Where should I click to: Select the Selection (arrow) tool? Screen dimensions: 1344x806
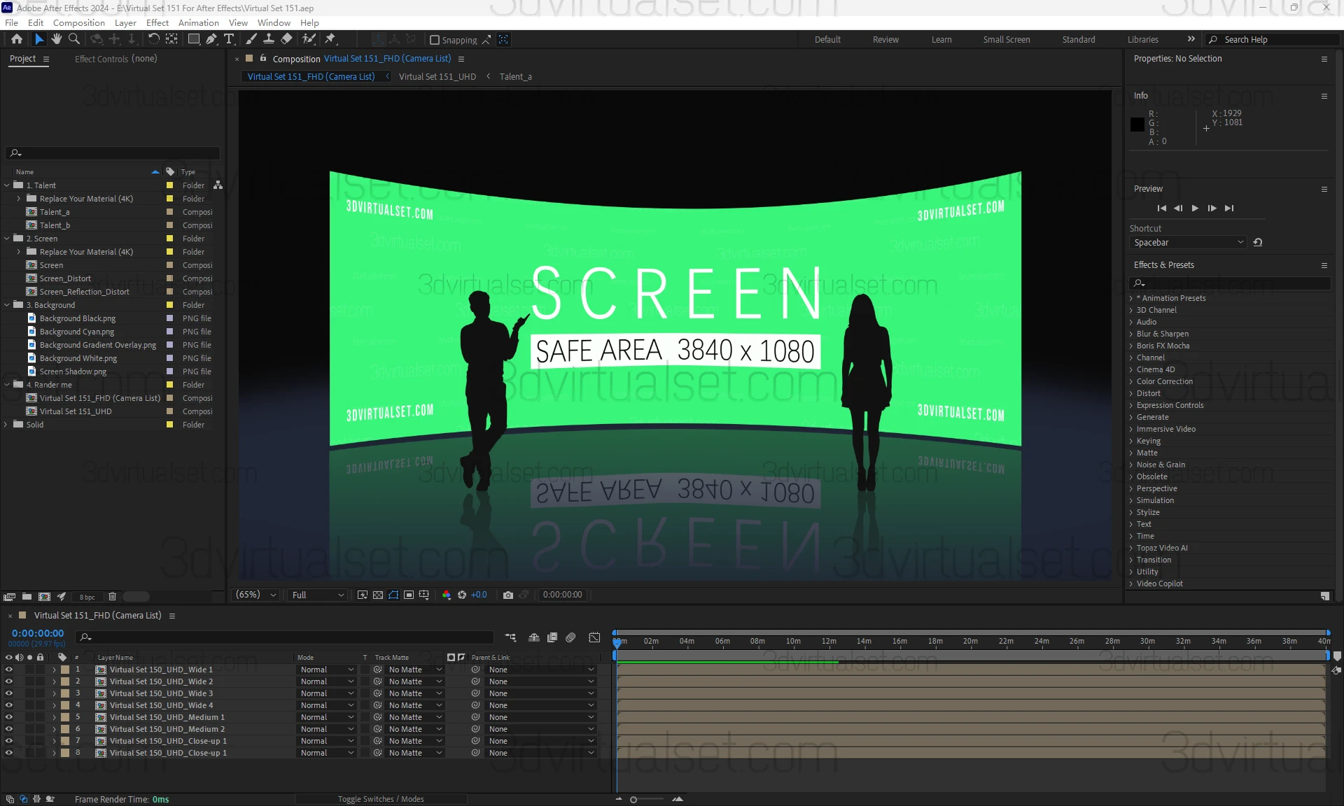pyautogui.click(x=39, y=39)
